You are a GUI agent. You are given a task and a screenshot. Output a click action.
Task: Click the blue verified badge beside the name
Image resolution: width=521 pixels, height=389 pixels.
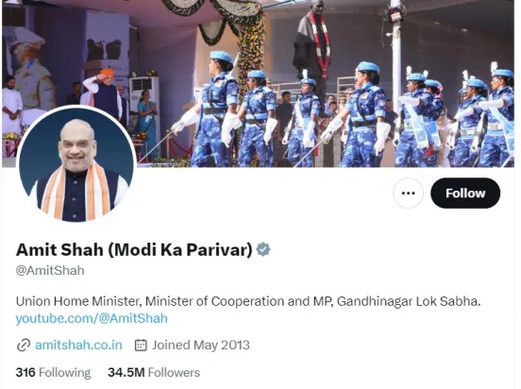tap(263, 249)
